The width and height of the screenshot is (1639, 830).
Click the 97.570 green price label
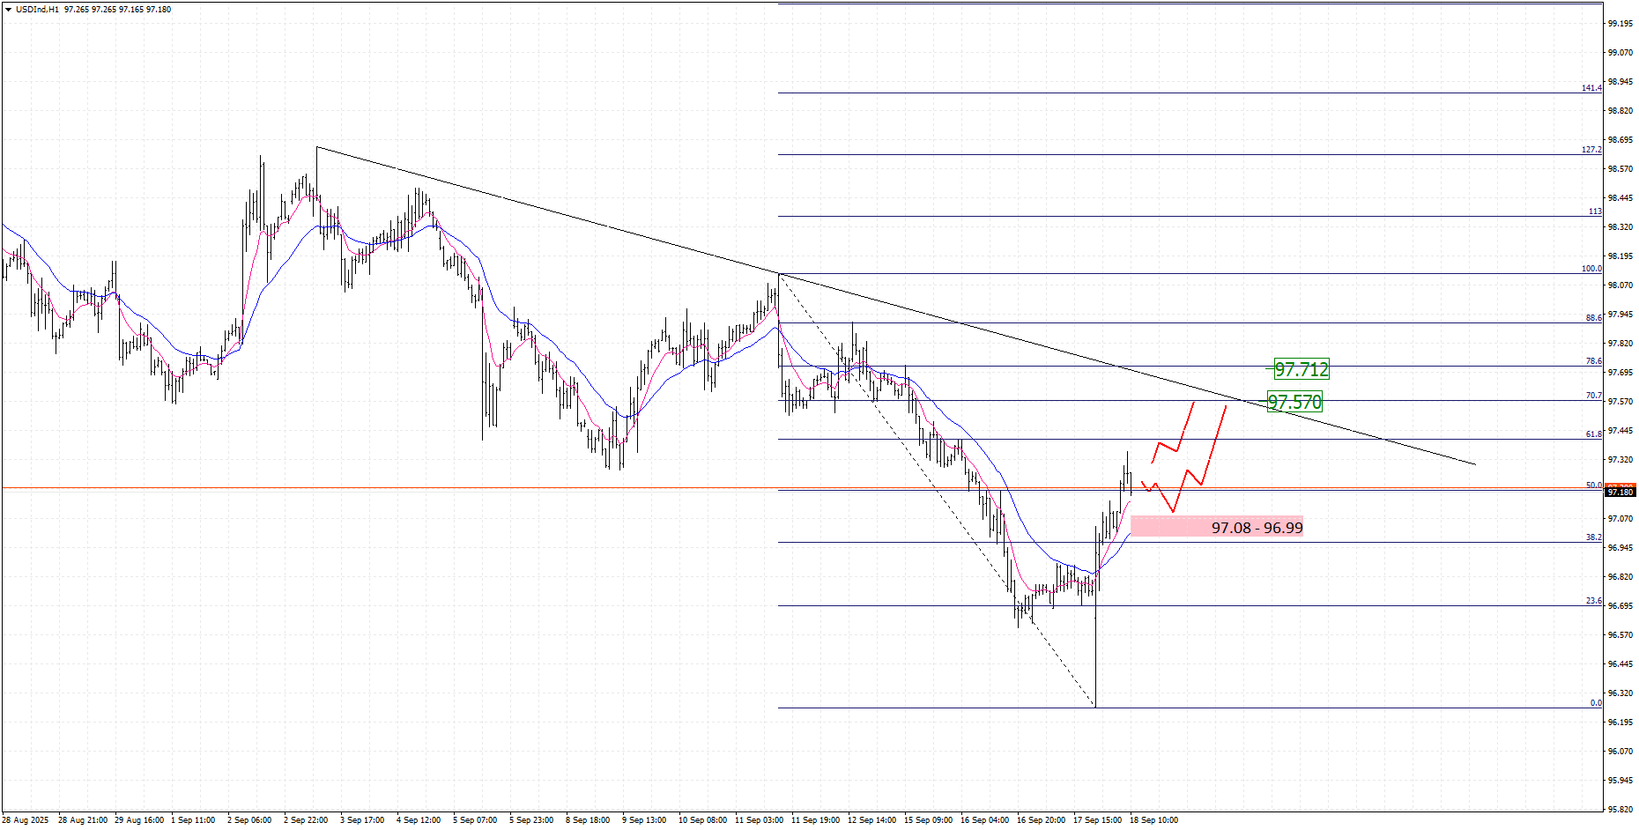[x=1294, y=403]
